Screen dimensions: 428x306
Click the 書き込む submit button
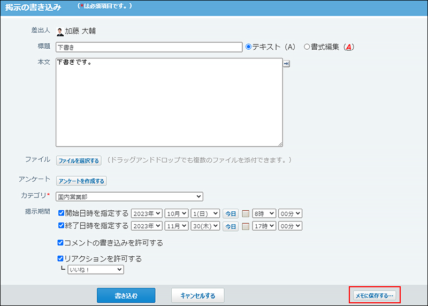point(126,295)
